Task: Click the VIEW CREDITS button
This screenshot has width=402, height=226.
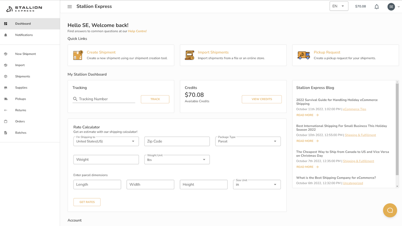Action: (262, 99)
